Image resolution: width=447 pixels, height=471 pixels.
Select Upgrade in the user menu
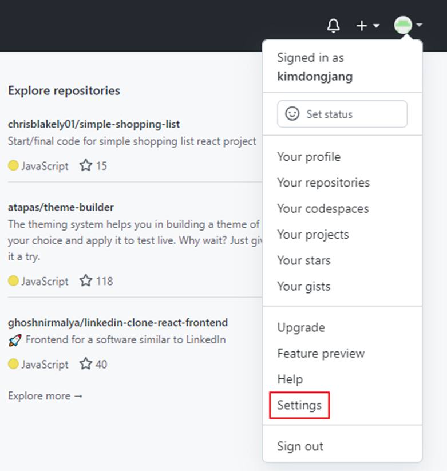click(301, 328)
